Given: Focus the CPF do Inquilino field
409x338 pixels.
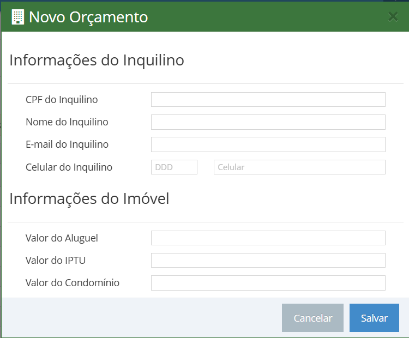Looking at the screenshot, I should click(x=268, y=99).
